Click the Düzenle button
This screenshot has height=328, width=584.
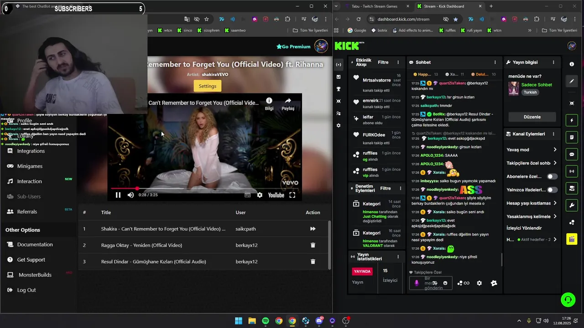tap(532, 117)
